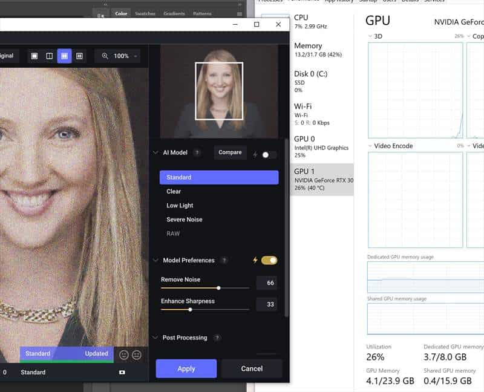Click the Post Processing help question icon
Viewport: 484px width, 392px height.
coord(217,338)
